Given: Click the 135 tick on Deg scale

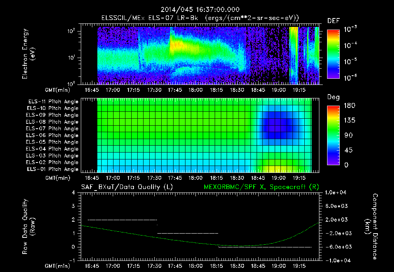Looking at the screenshot, I should click(x=349, y=121).
